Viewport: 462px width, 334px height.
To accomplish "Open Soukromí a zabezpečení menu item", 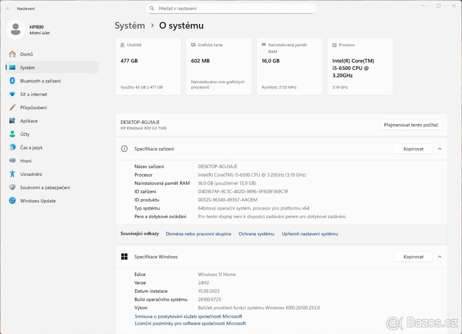I will [45, 187].
